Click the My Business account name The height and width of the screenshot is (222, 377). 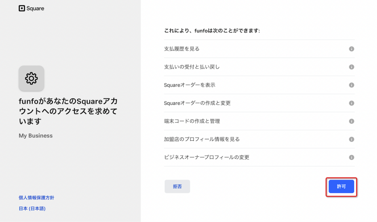point(36,136)
